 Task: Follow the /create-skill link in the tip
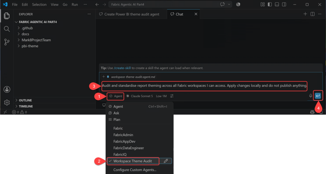[122, 68]
